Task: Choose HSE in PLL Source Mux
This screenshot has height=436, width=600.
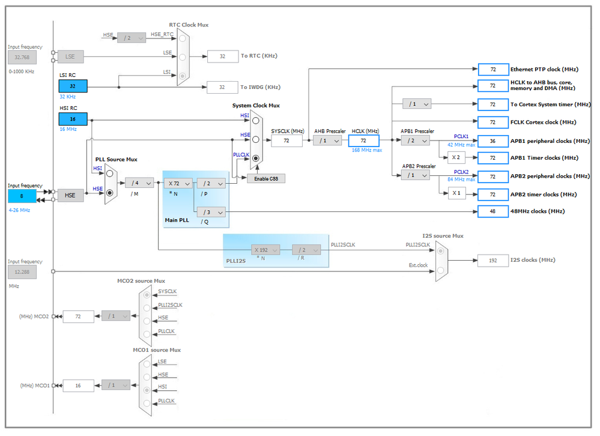Action: (110, 192)
